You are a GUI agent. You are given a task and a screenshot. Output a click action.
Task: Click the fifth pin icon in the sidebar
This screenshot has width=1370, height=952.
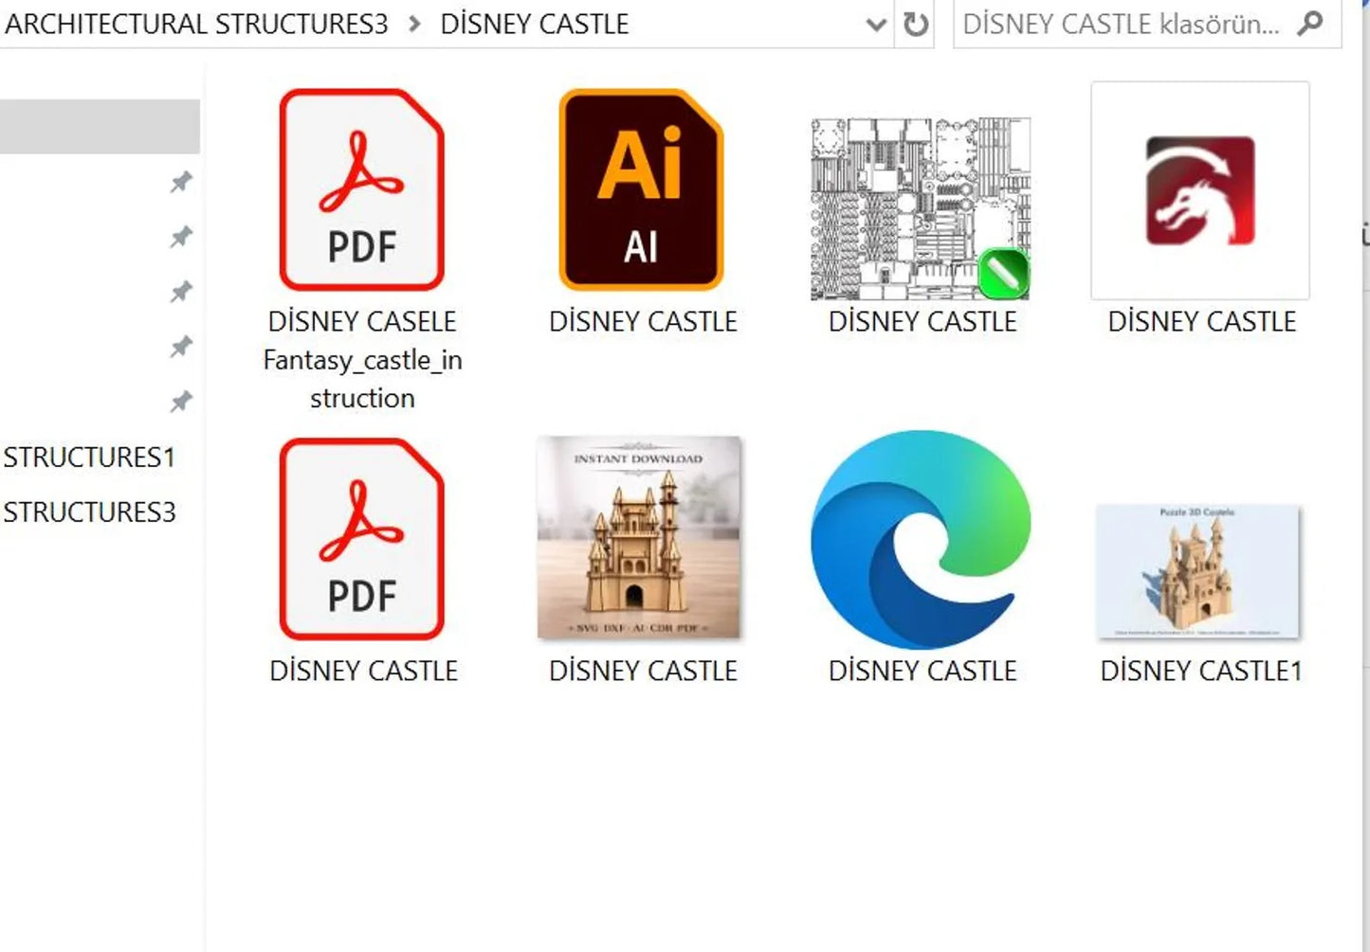(x=180, y=402)
